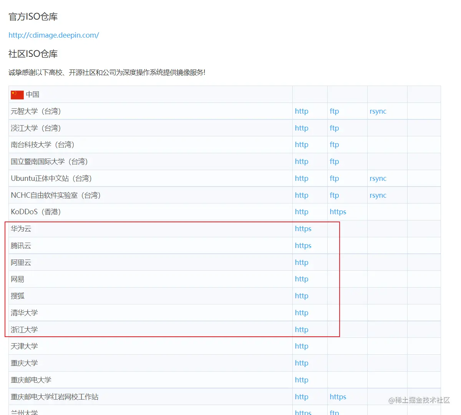Viewport: 461px width, 415px height.
Task: Select the 网易 mirror name
Action: [18, 279]
